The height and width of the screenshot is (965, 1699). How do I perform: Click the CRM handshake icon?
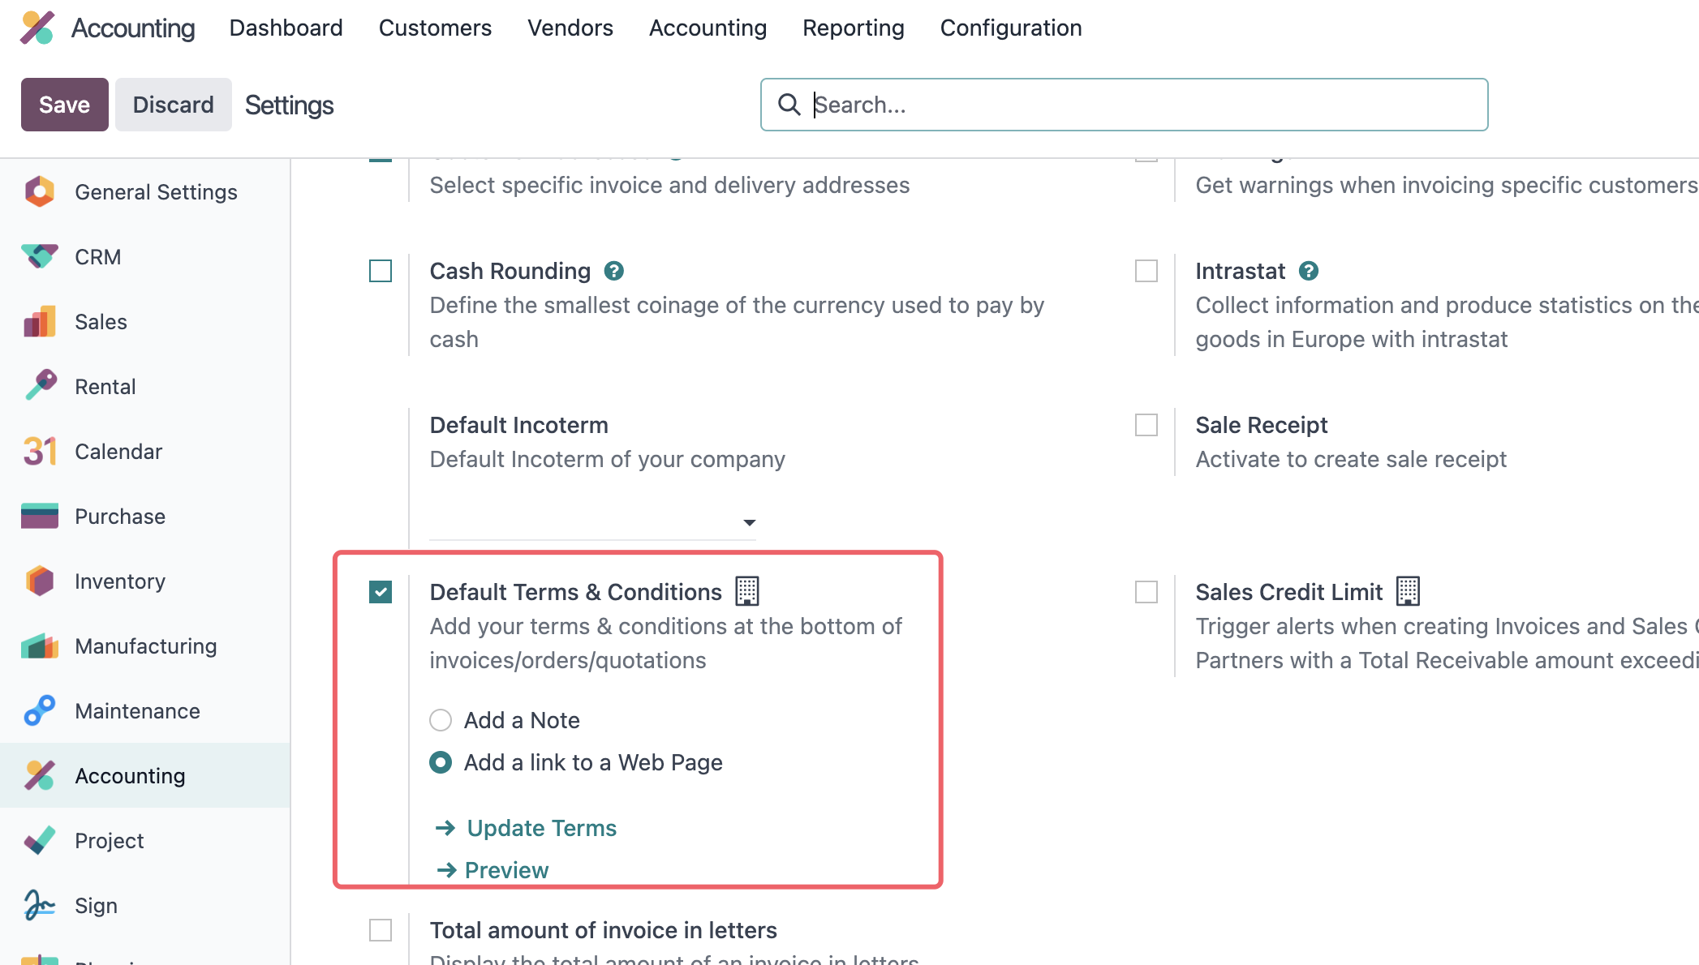click(39, 257)
